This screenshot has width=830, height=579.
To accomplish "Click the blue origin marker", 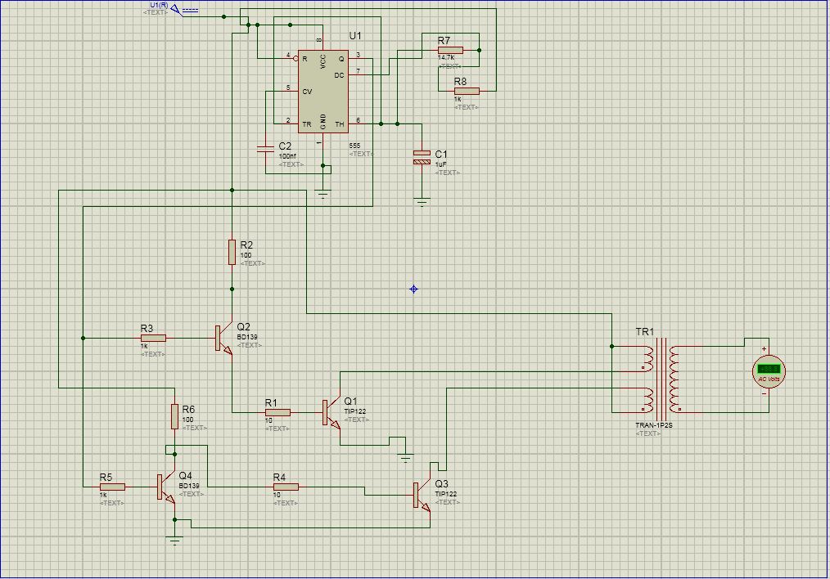I will tap(414, 289).
